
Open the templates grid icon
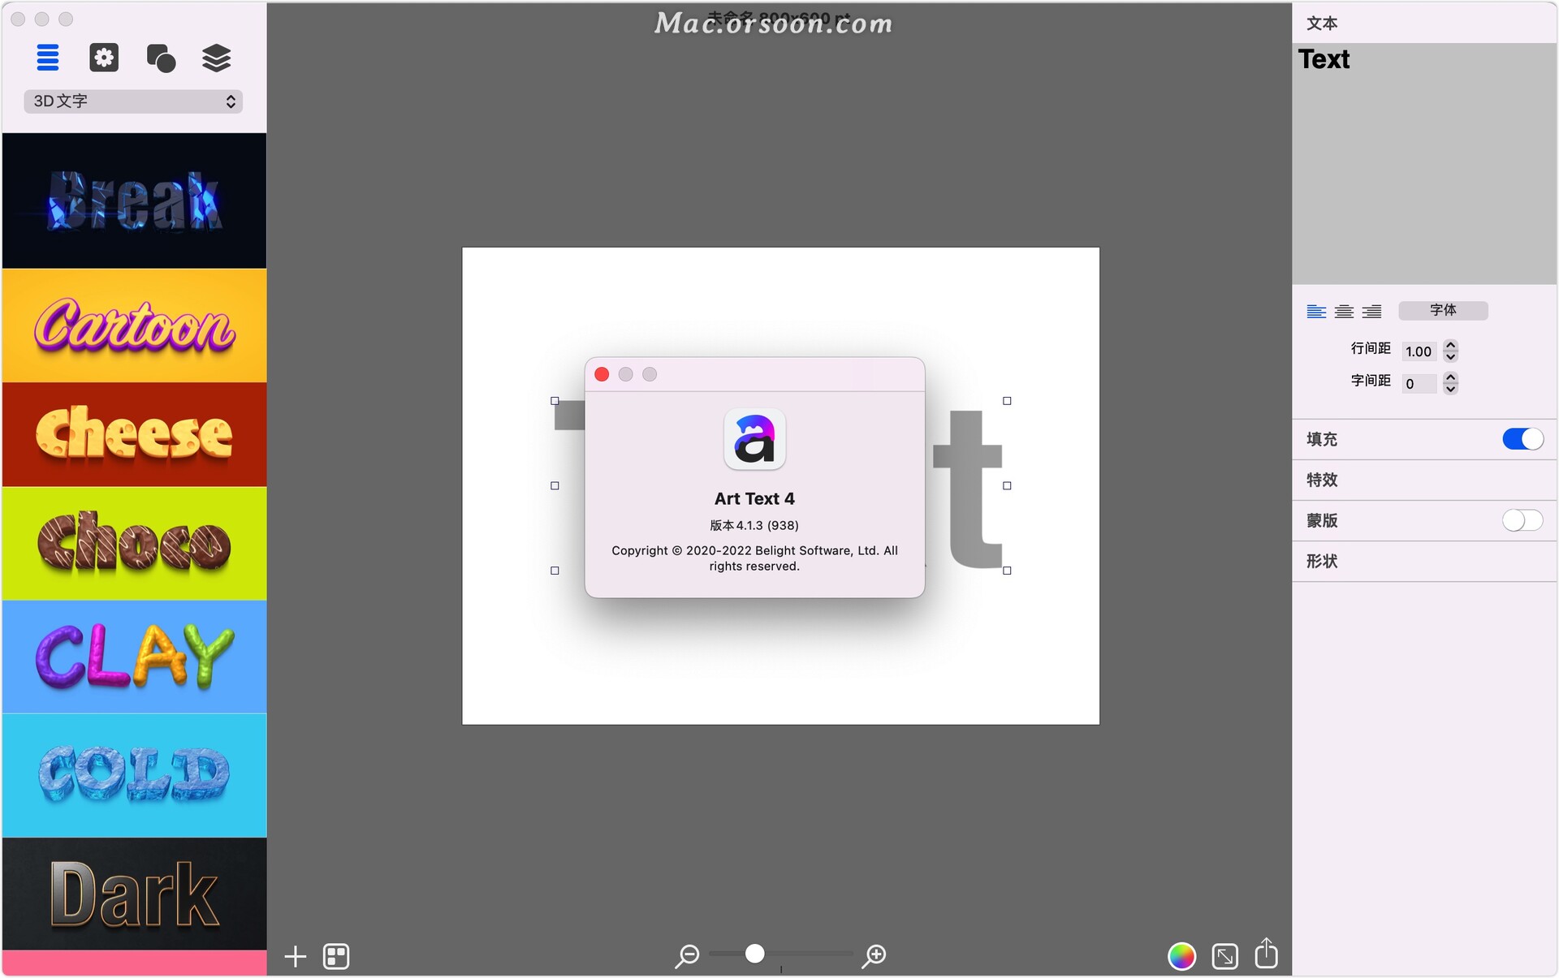(336, 956)
